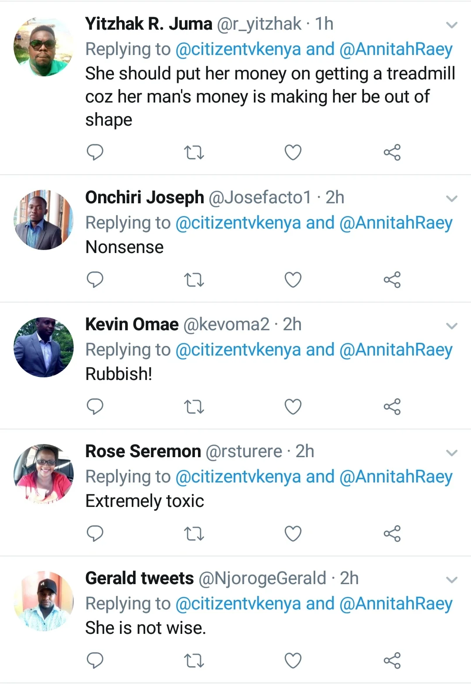Open options chevron on Yitzhak R. Juma's tweet

tap(452, 25)
